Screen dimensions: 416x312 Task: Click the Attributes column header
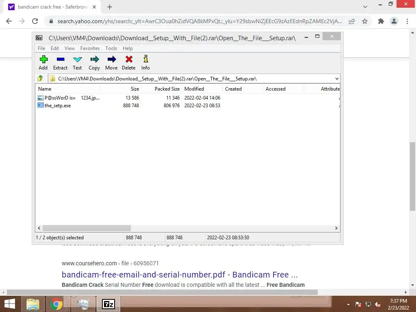322,89
